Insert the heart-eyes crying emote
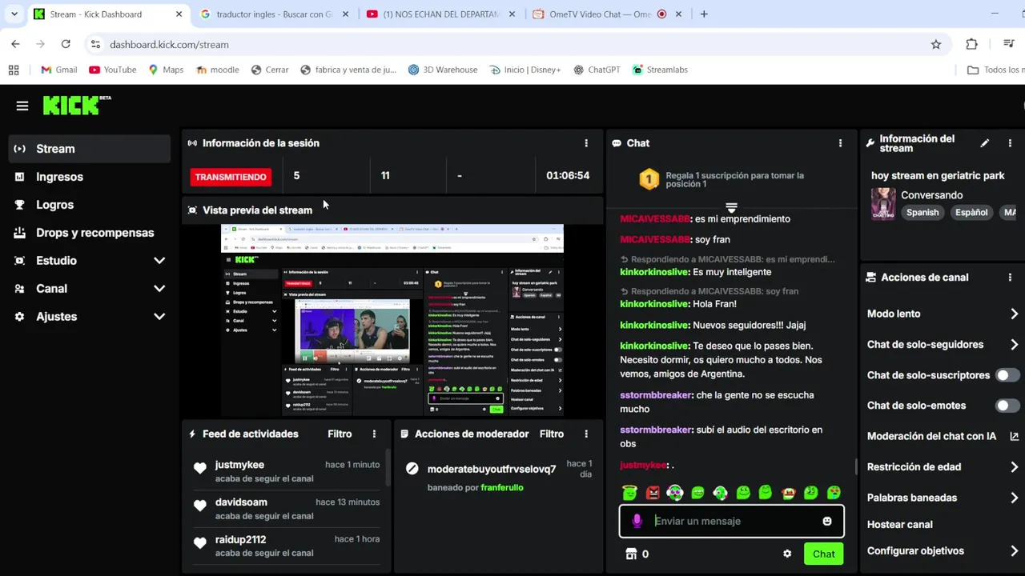 [834, 493]
